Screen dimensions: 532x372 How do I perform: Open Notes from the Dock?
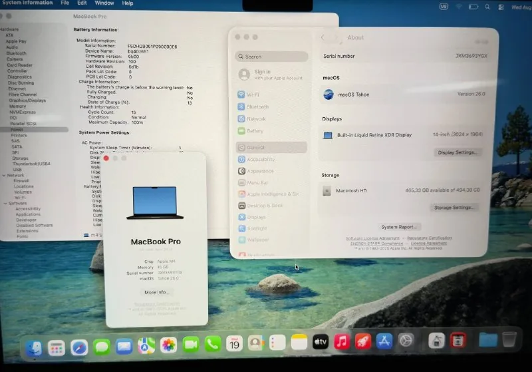coord(299,342)
